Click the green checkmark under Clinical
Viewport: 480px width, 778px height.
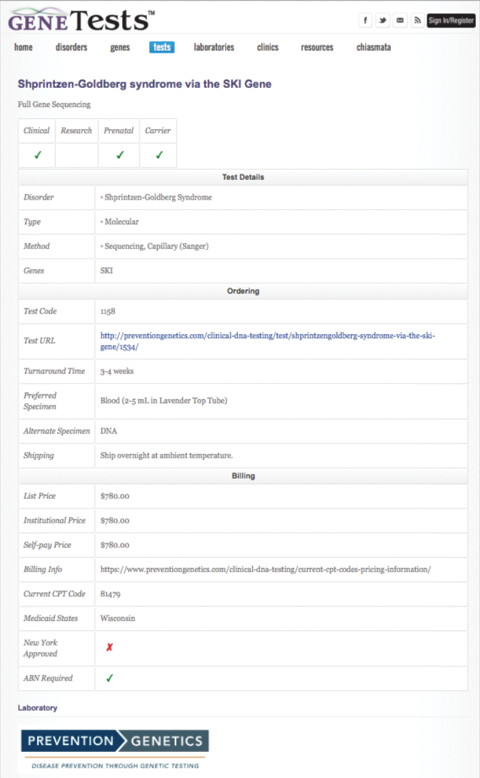(x=37, y=155)
